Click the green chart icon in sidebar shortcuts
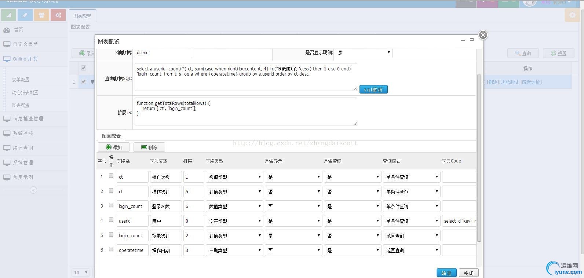The image size is (584, 278). pos(8,15)
